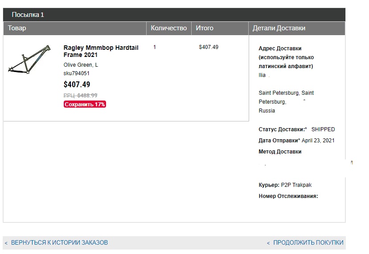Click the arrow before ПРОДОЛЖИТЬ ПОКУПКИ
369x254 pixels.
pos(268,243)
